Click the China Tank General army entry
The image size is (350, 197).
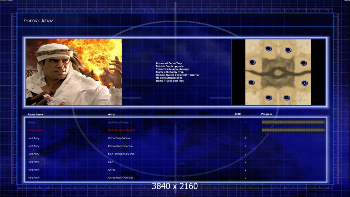tap(119, 138)
